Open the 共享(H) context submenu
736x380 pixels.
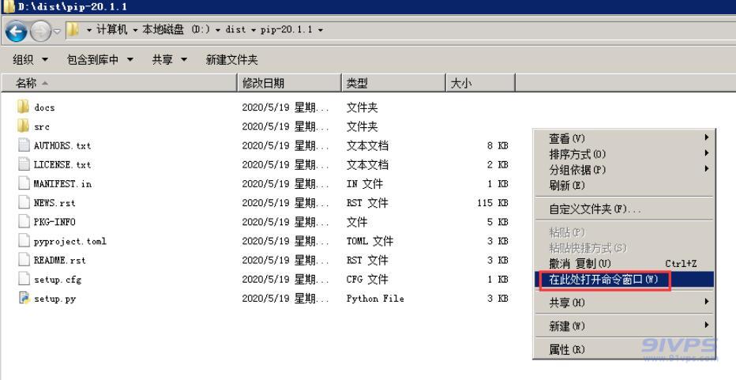tap(624, 303)
